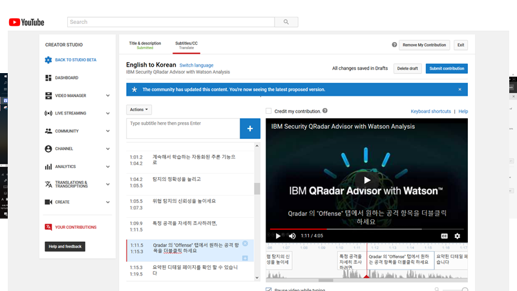The width and height of the screenshot is (517, 291).
Task: Click the Community people icon
Action: 48,131
